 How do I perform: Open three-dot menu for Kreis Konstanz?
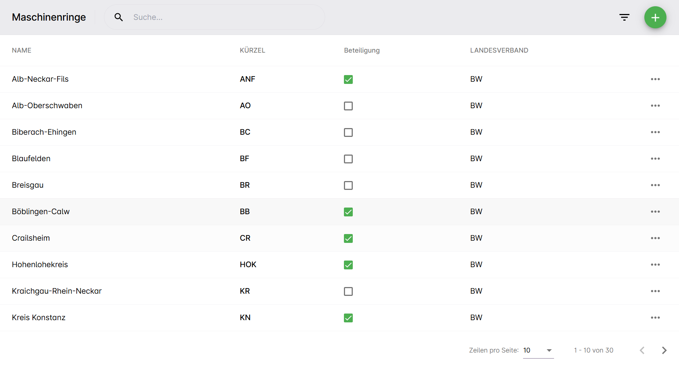pyautogui.click(x=655, y=318)
